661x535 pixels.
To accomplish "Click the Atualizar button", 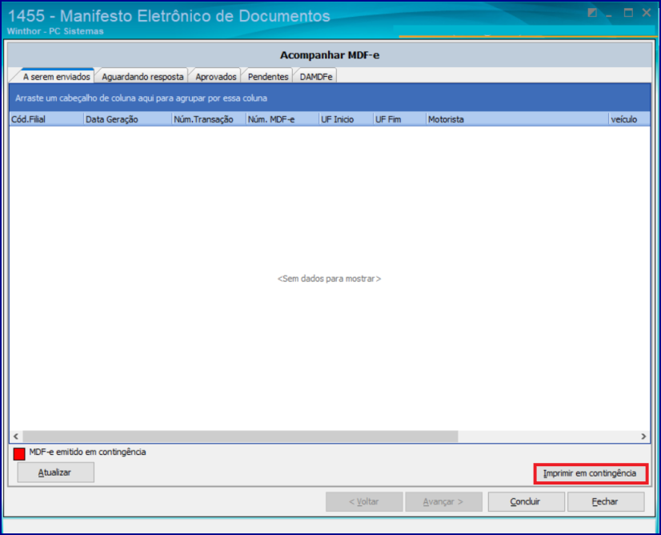I will pos(55,473).
